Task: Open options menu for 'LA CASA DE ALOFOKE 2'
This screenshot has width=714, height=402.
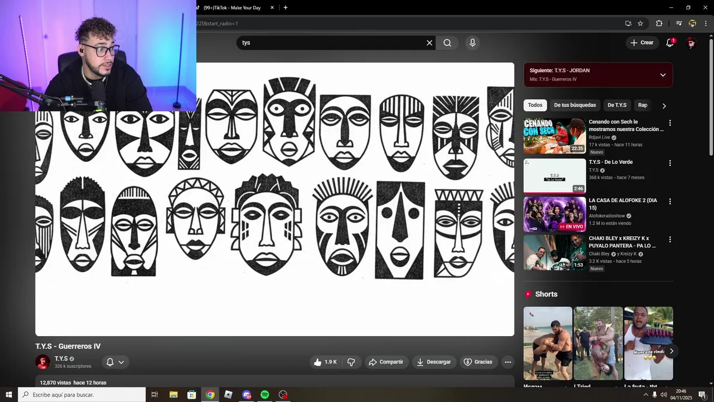Action: 670,201
